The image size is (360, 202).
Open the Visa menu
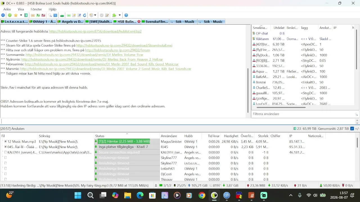point(21,9)
